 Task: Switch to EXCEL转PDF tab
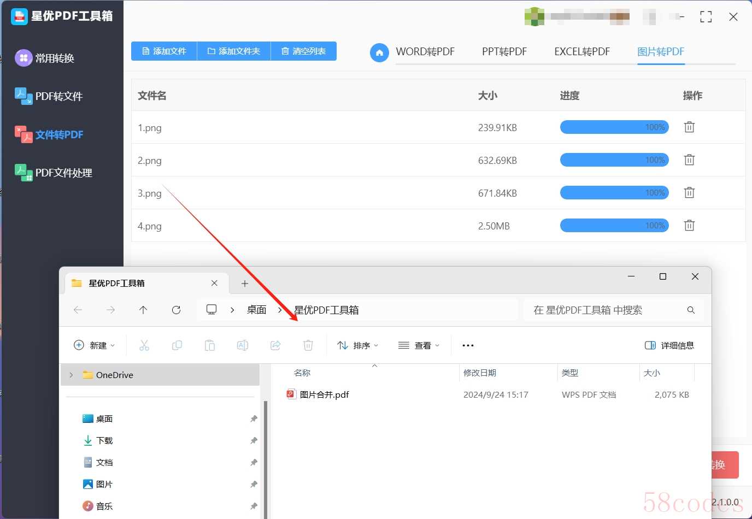582,52
